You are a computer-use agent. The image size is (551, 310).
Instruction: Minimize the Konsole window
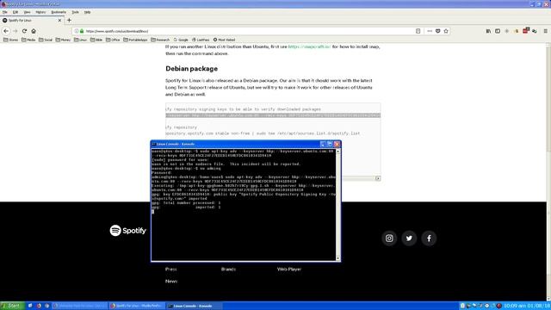coord(323,144)
